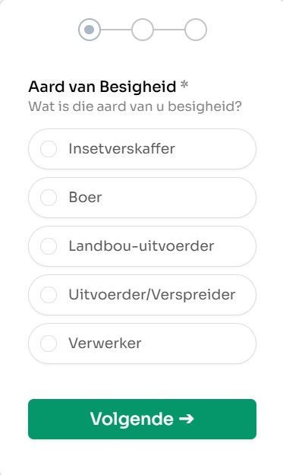Viewport: 283px width, 475px height.
Task: Continue with the green Volgende button
Action: (142, 419)
